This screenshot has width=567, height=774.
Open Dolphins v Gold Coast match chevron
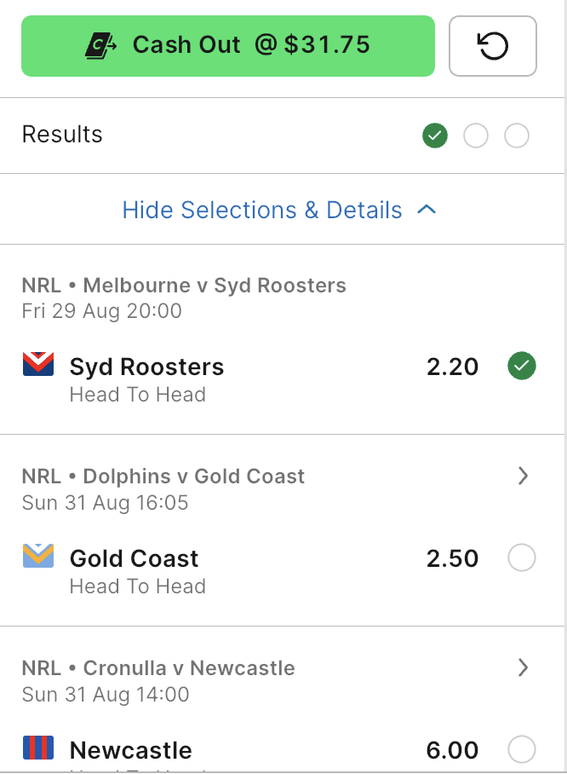(523, 476)
